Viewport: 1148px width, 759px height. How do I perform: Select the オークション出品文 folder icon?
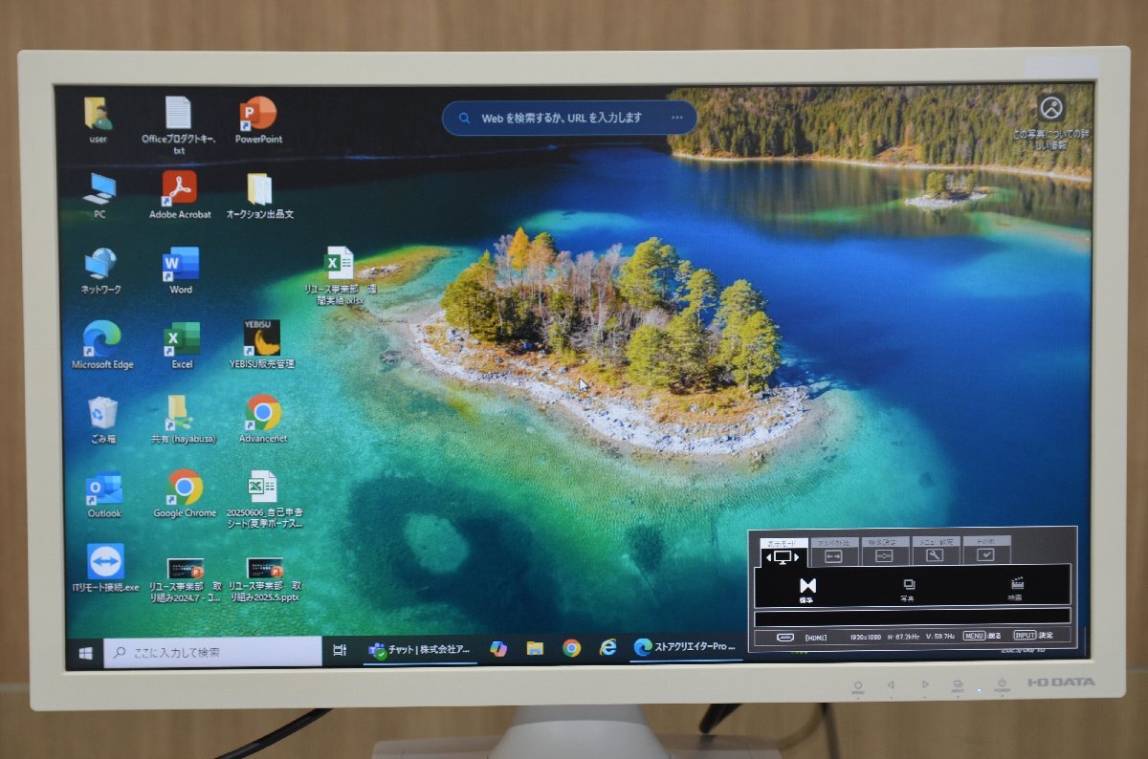[x=259, y=196]
